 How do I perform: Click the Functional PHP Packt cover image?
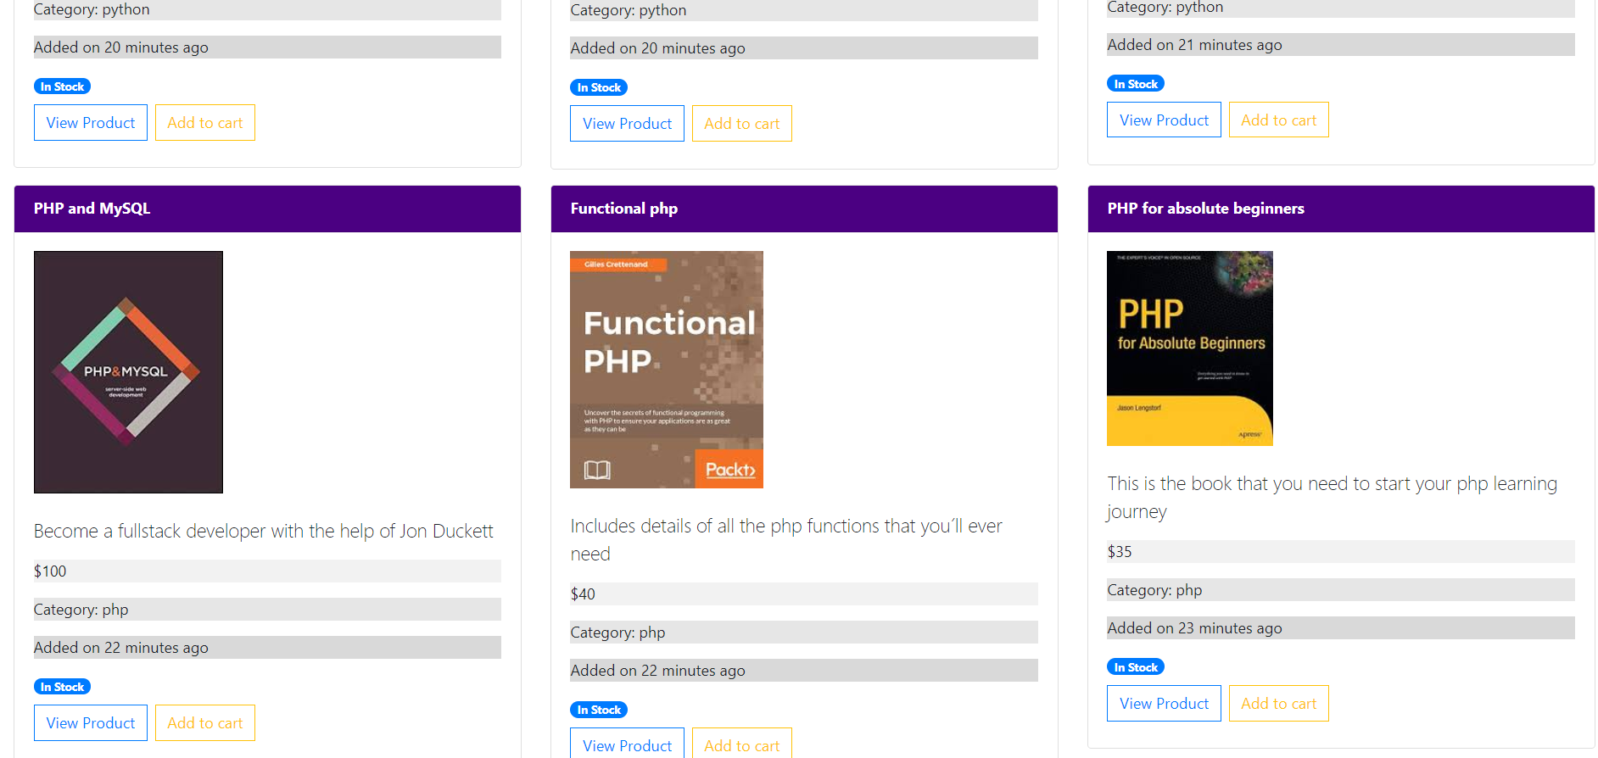click(666, 369)
